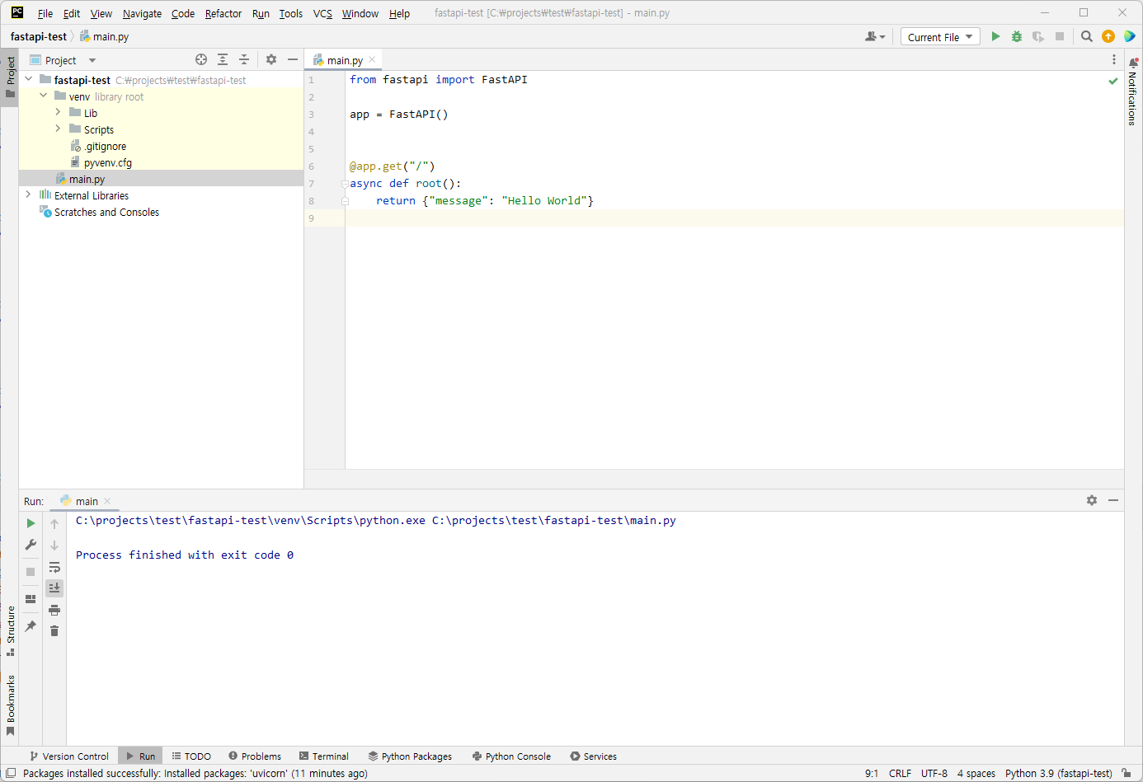Viewport: 1143px width, 782px height.
Task: Toggle scroll to end in Run console
Action: [x=54, y=588]
